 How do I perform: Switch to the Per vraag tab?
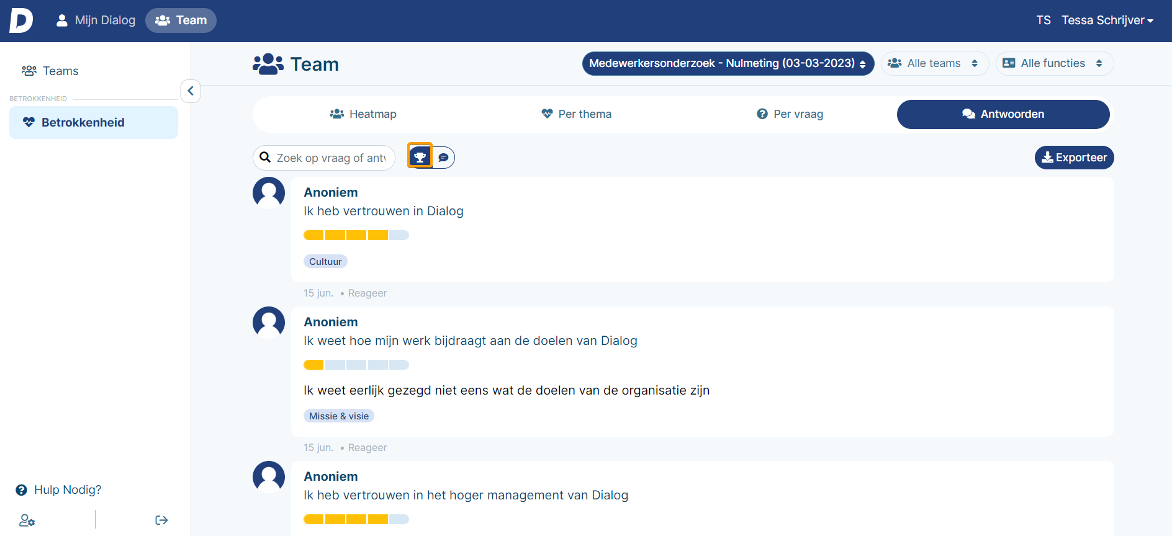(790, 114)
